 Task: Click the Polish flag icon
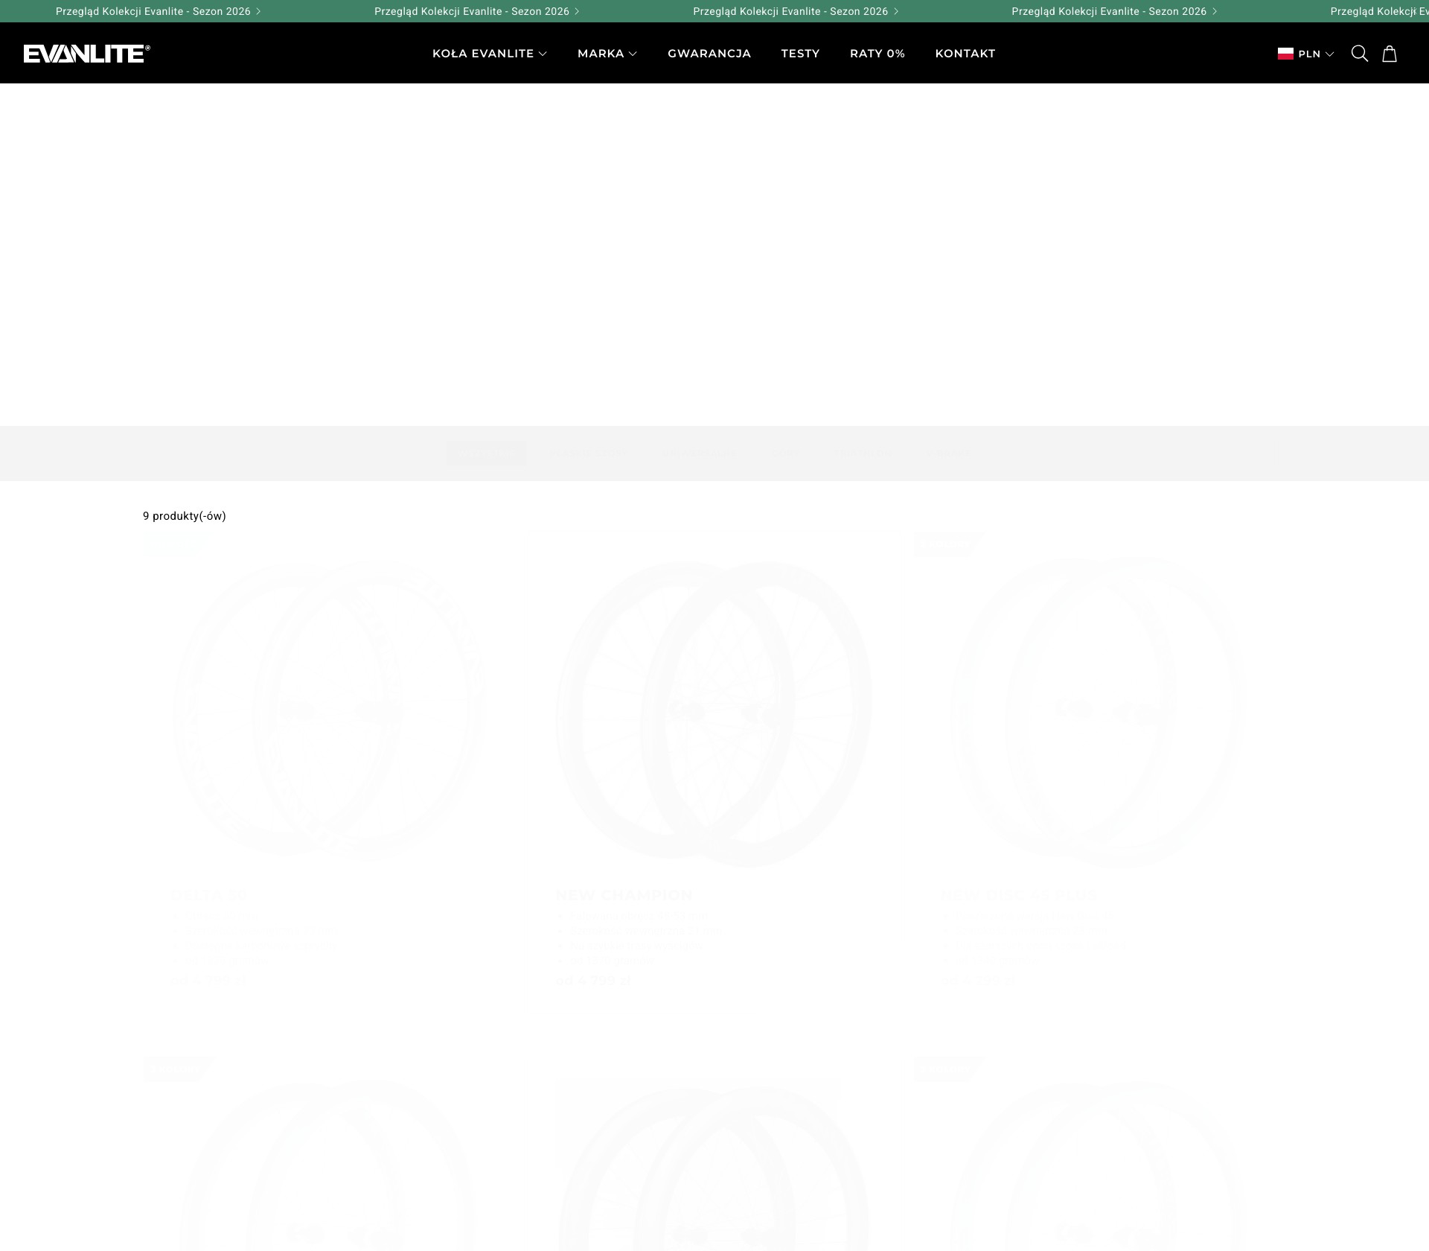tap(1285, 54)
